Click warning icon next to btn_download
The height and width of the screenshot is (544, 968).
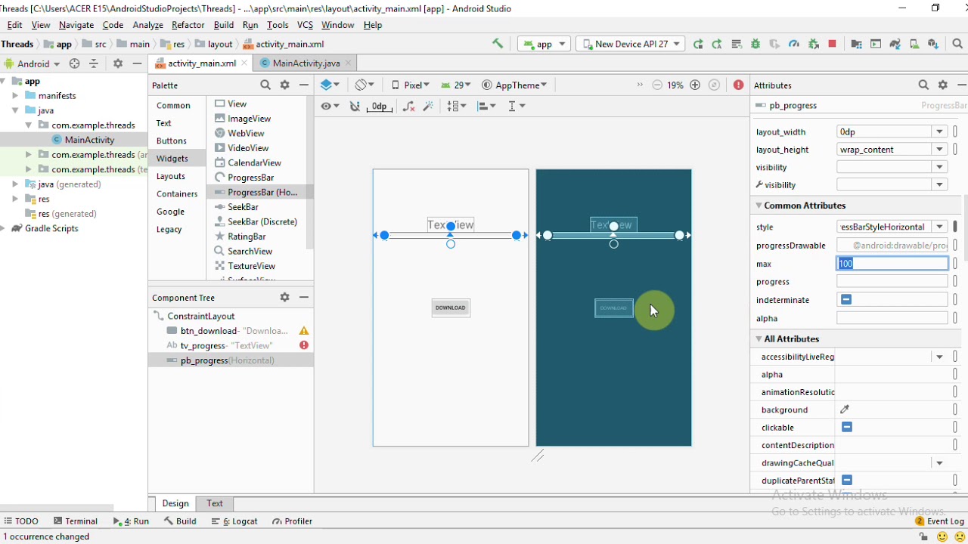(304, 331)
